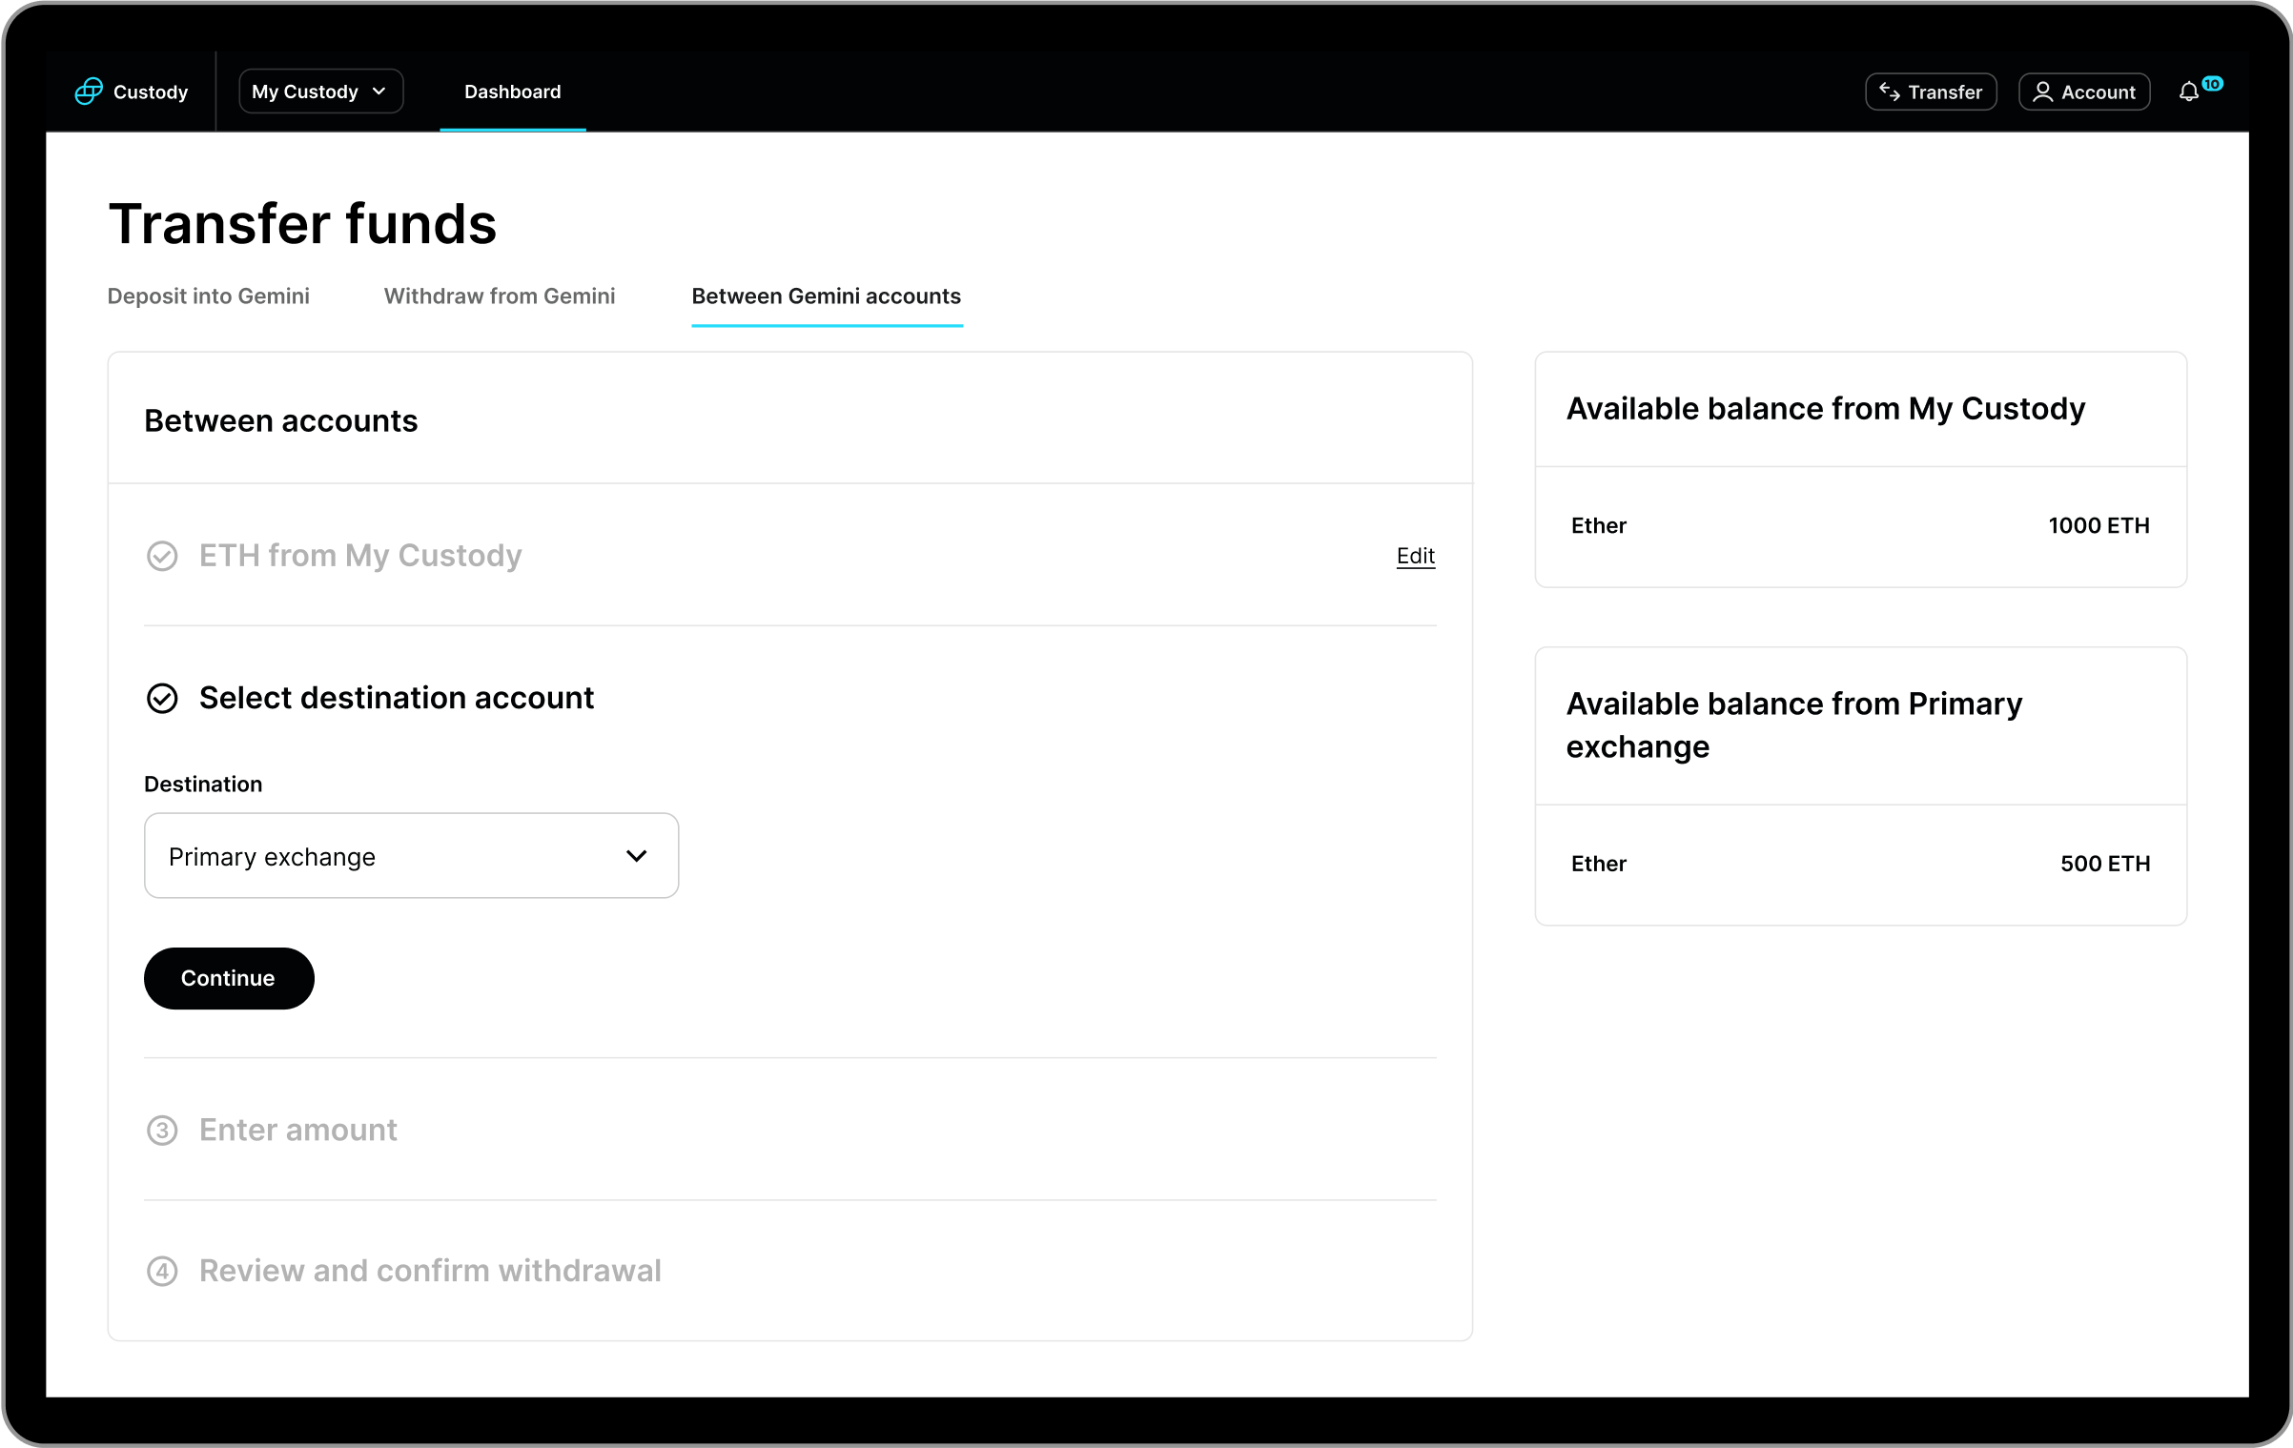The image size is (2293, 1448).
Task: Click the 1000 ETH balance row
Action: [1859, 526]
